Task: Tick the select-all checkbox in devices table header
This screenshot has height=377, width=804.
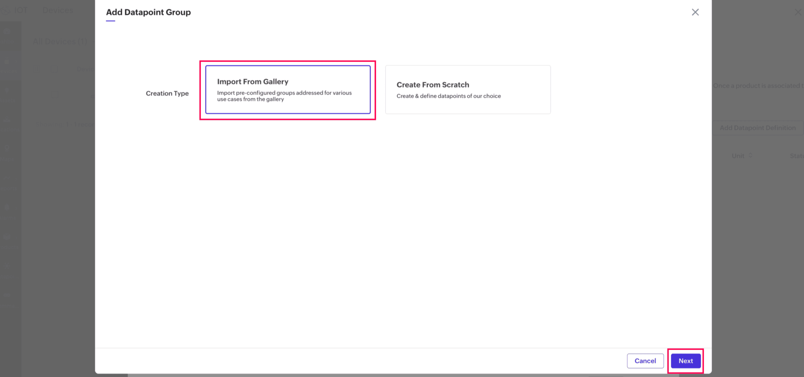Action: coord(54,69)
